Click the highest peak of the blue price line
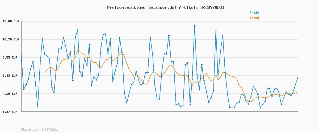Image resolution: width=319 pixels, height=133 pixels. (195, 25)
